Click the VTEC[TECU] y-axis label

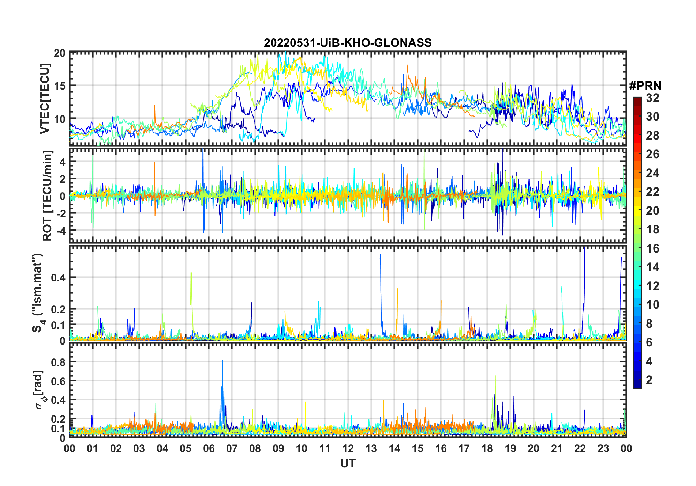(x=44, y=99)
